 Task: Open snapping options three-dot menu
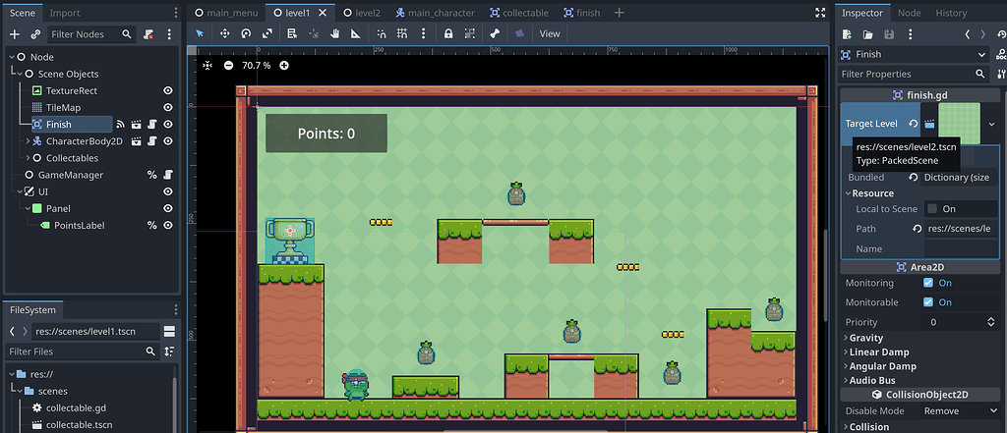point(423,33)
